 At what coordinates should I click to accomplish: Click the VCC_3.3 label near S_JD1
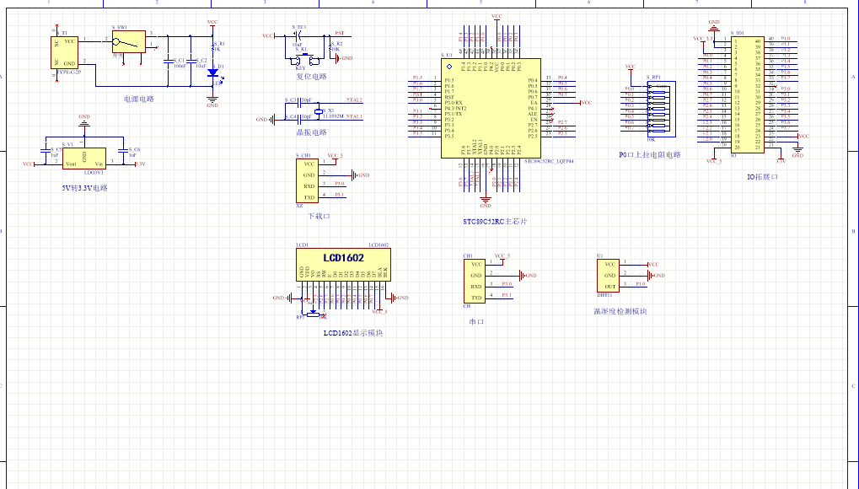[x=703, y=39]
